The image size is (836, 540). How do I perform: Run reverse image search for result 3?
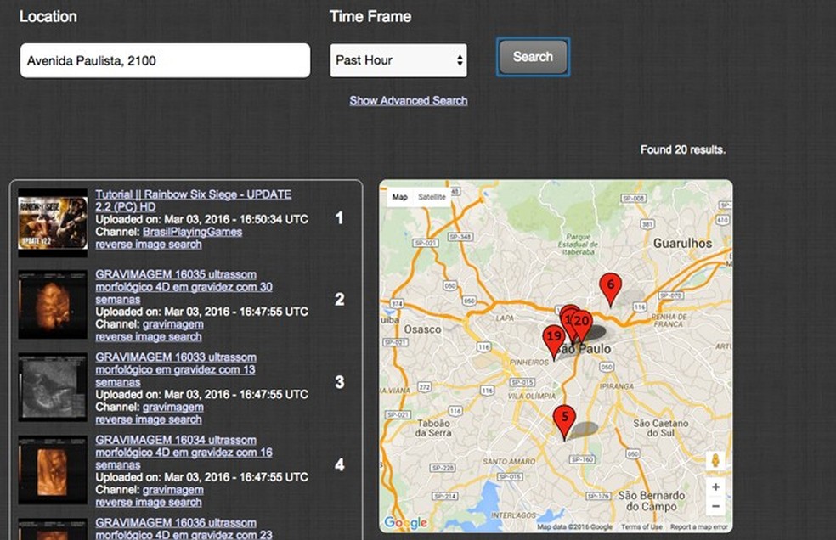coord(148,419)
